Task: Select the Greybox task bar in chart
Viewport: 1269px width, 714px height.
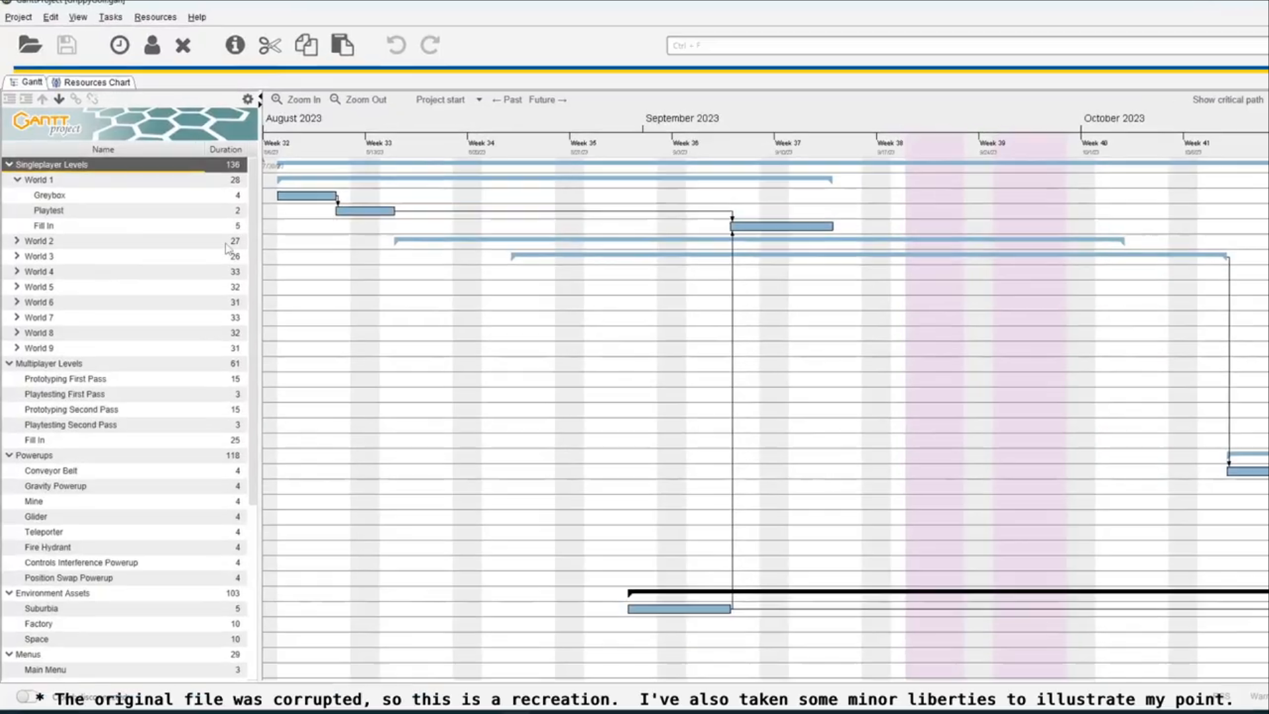Action: pos(306,196)
